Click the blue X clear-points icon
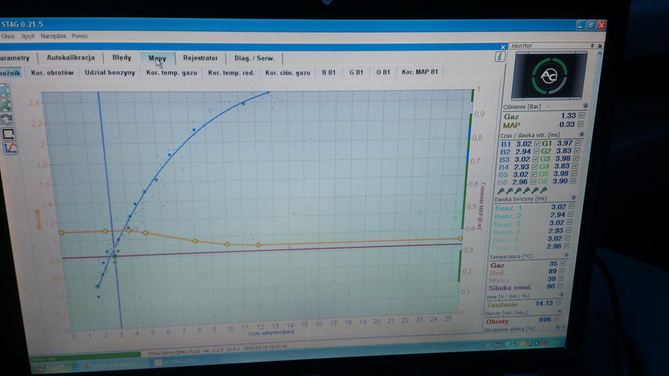The height and width of the screenshot is (376, 669). (x=4, y=91)
